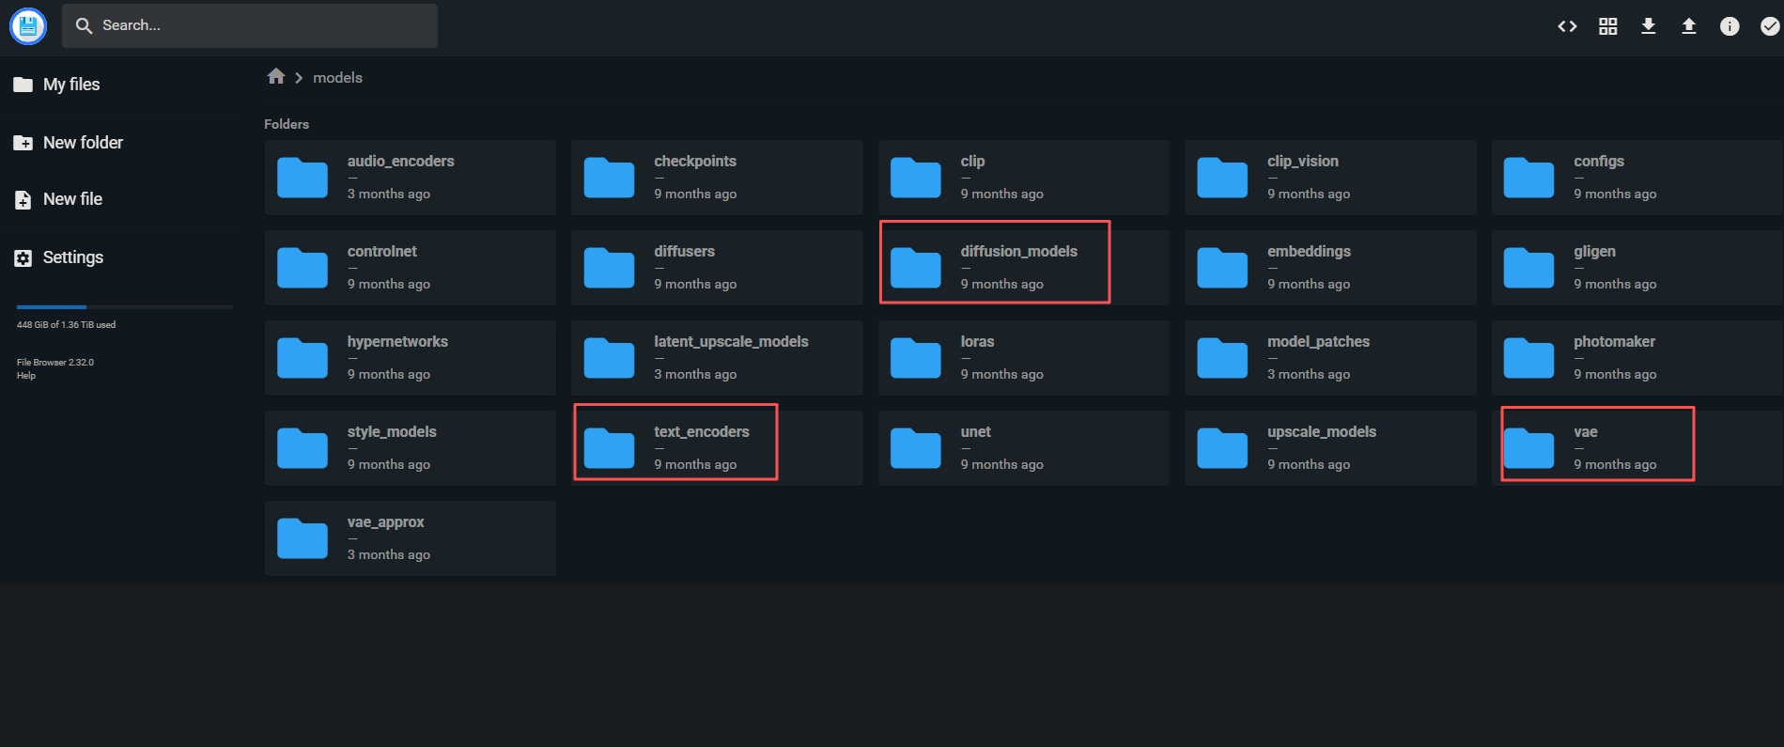Click the models breadcrumb link
The width and height of the screenshot is (1784, 747).
coord(337,78)
